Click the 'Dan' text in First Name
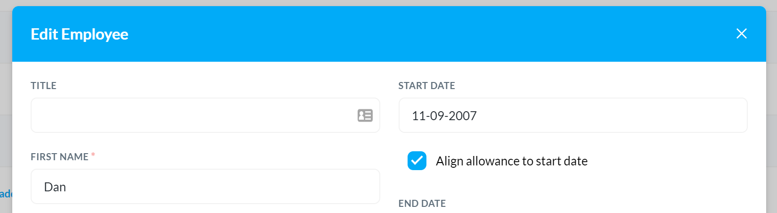The image size is (777, 213). [x=55, y=187]
